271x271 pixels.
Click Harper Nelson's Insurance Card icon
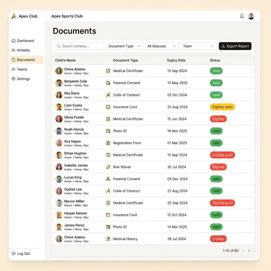108,215
